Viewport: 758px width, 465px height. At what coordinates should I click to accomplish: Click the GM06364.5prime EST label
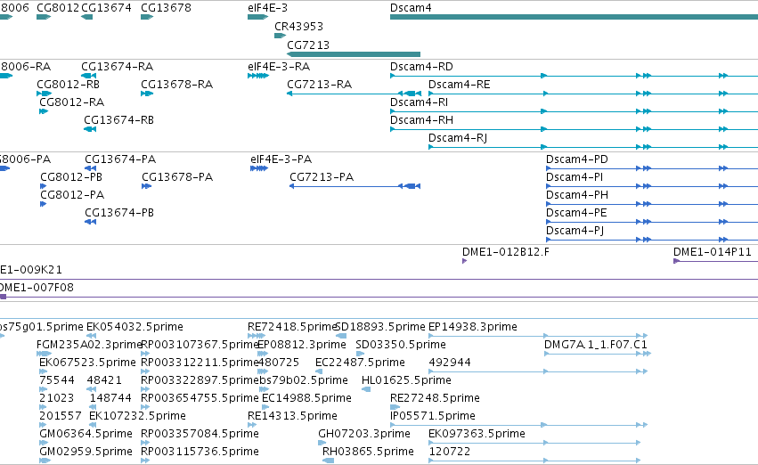(86, 435)
